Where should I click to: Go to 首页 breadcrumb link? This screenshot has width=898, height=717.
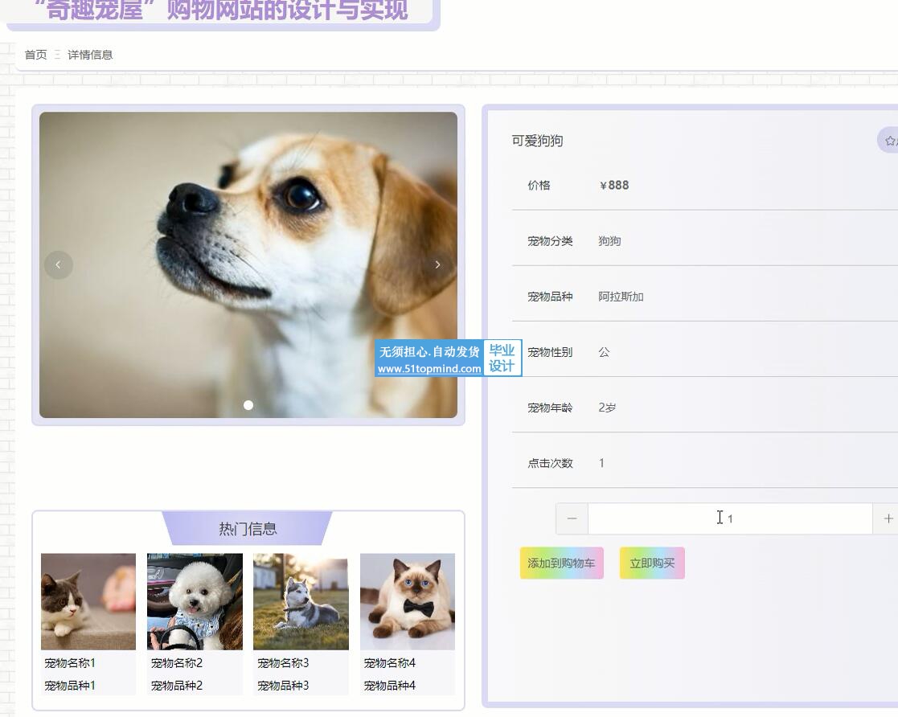[35, 55]
